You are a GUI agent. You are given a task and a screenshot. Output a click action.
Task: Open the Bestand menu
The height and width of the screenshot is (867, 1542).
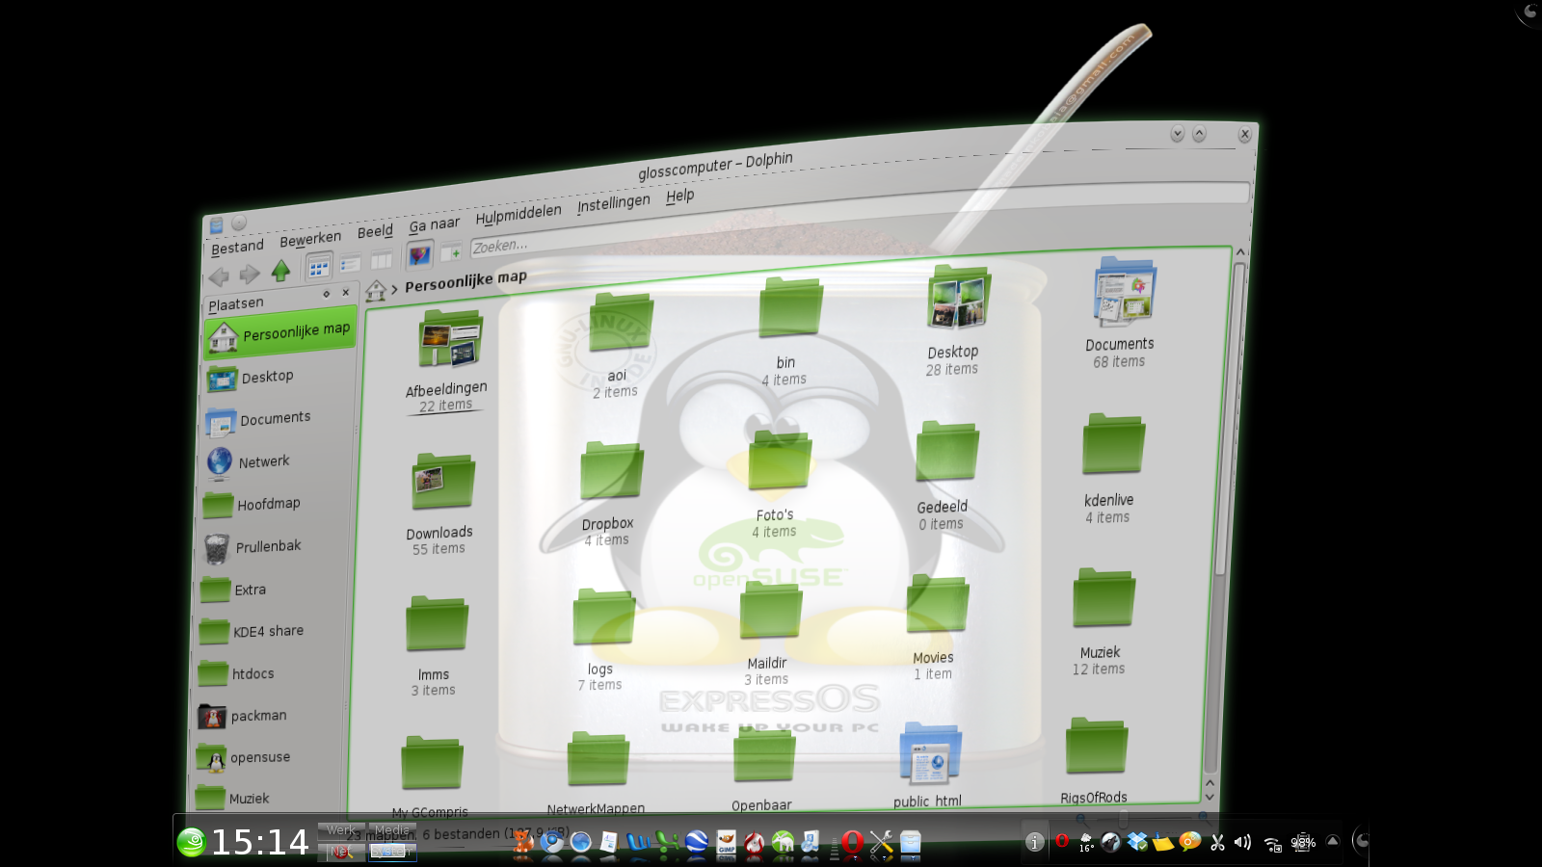coord(237,247)
